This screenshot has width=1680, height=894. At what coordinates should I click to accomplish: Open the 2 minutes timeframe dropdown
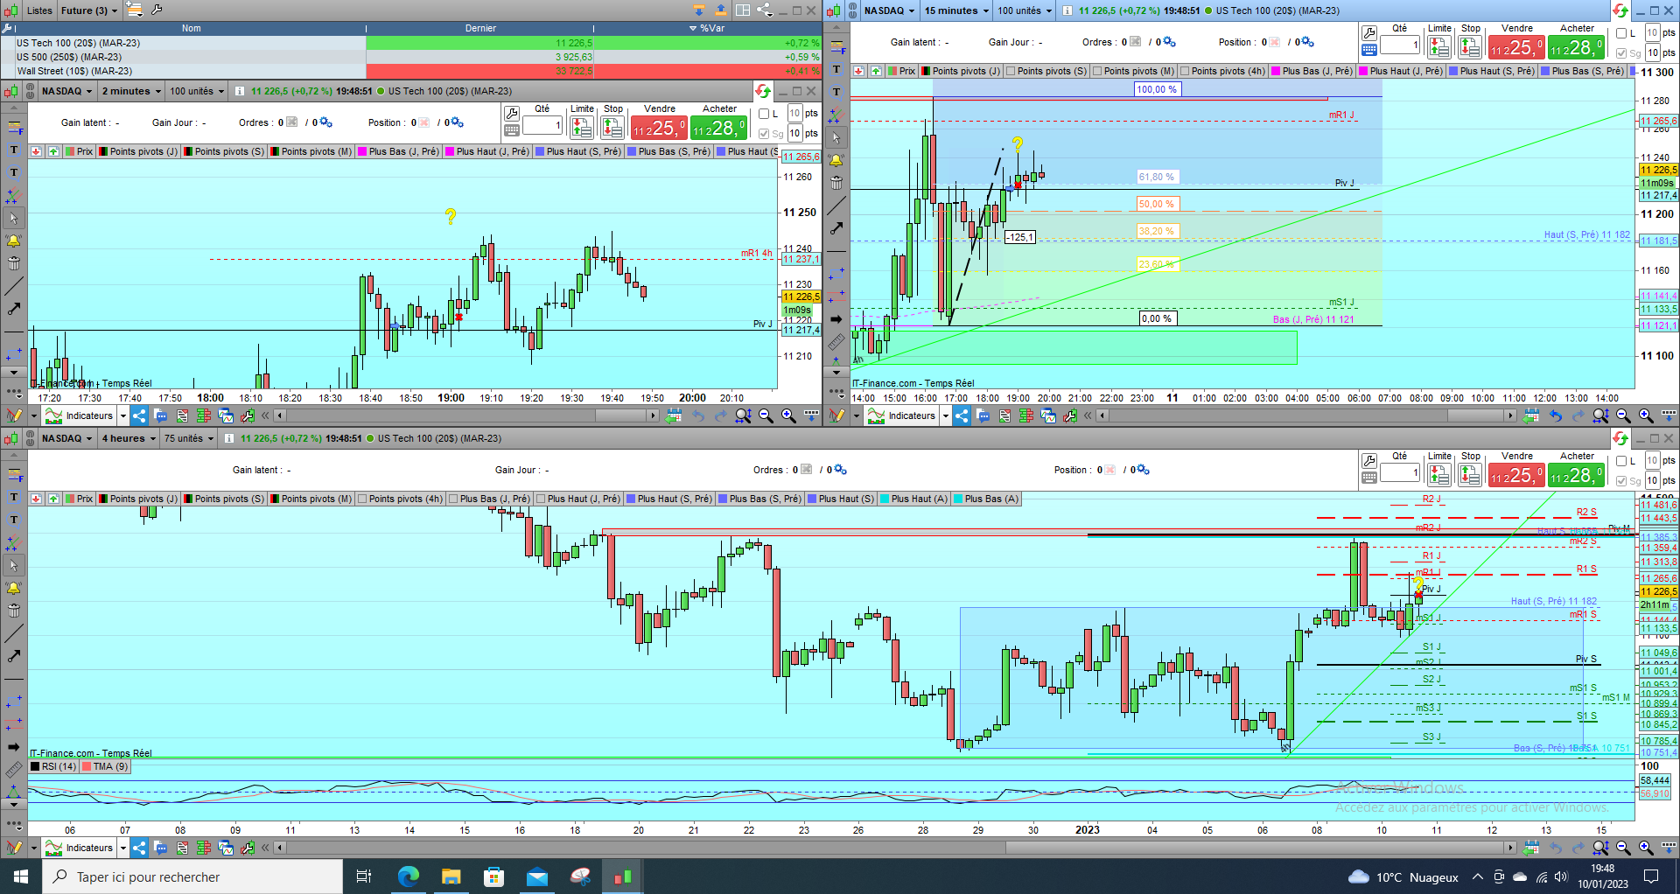pyautogui.click(x=131, y=91)
